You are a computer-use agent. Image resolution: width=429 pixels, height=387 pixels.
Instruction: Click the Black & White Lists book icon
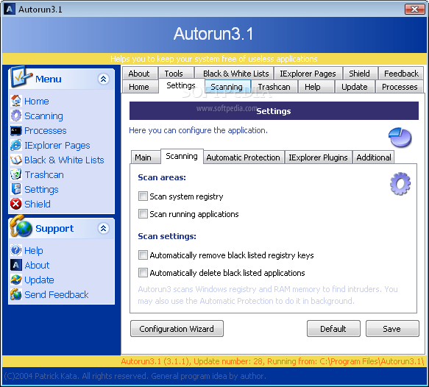click(16, 160)
